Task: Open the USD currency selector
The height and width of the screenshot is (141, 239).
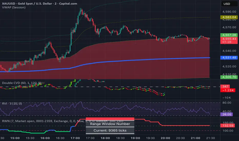Action: (x=229, y=4)
